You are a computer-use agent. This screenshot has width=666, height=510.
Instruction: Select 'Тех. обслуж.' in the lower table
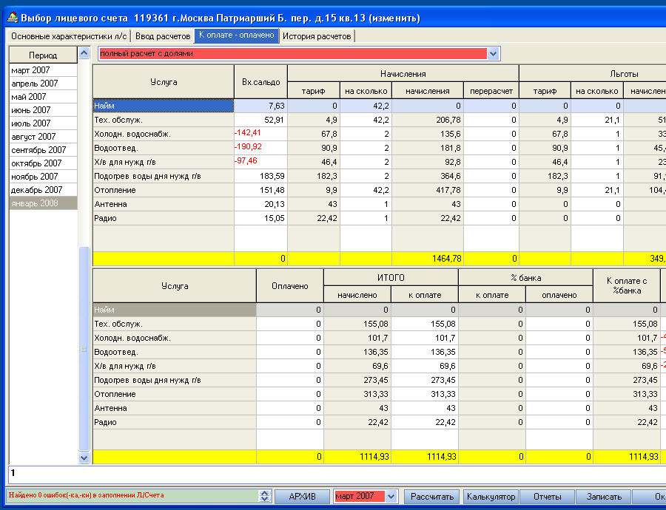[175, 324]
